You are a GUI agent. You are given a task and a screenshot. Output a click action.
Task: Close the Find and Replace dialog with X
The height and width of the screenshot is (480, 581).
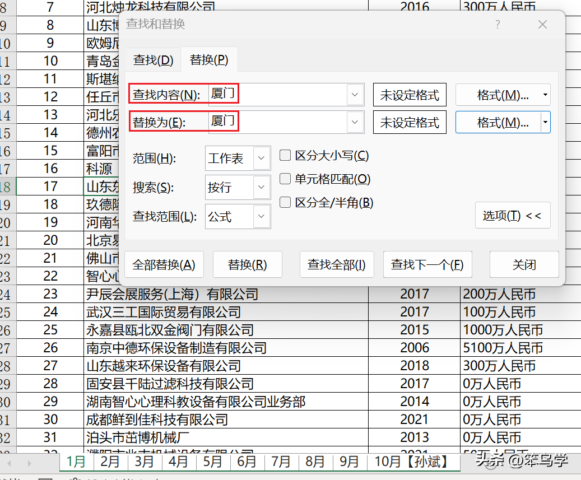click(x=542, y=25)
